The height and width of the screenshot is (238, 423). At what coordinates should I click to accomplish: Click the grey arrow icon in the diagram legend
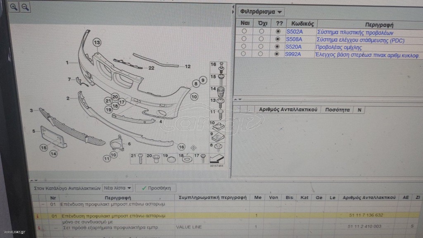coord(216,158)
